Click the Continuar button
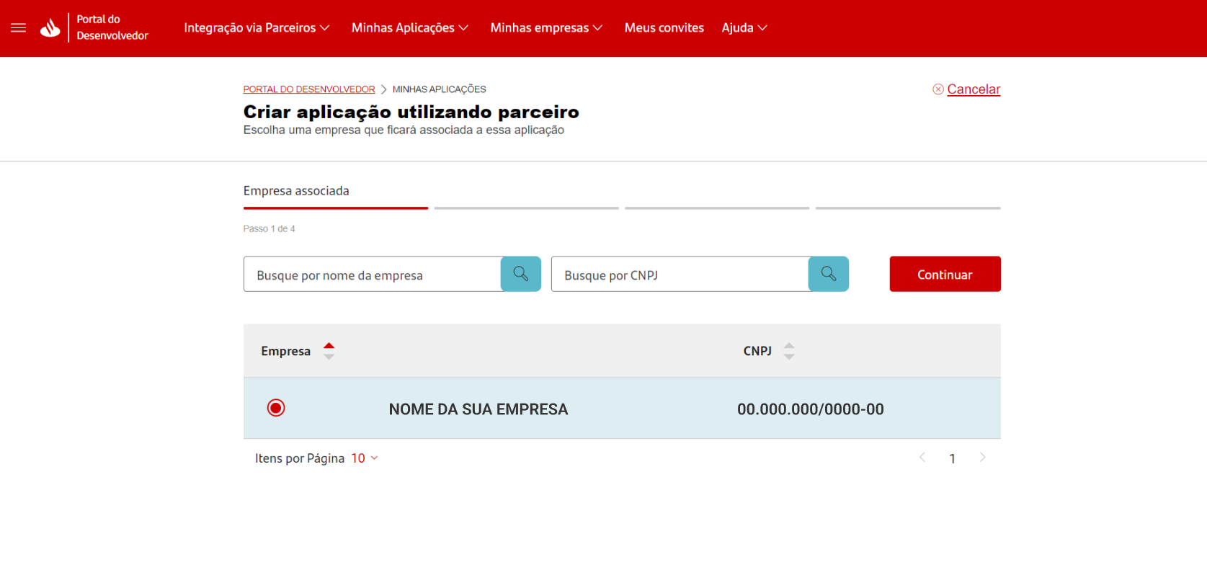 [x=945, y=274]
